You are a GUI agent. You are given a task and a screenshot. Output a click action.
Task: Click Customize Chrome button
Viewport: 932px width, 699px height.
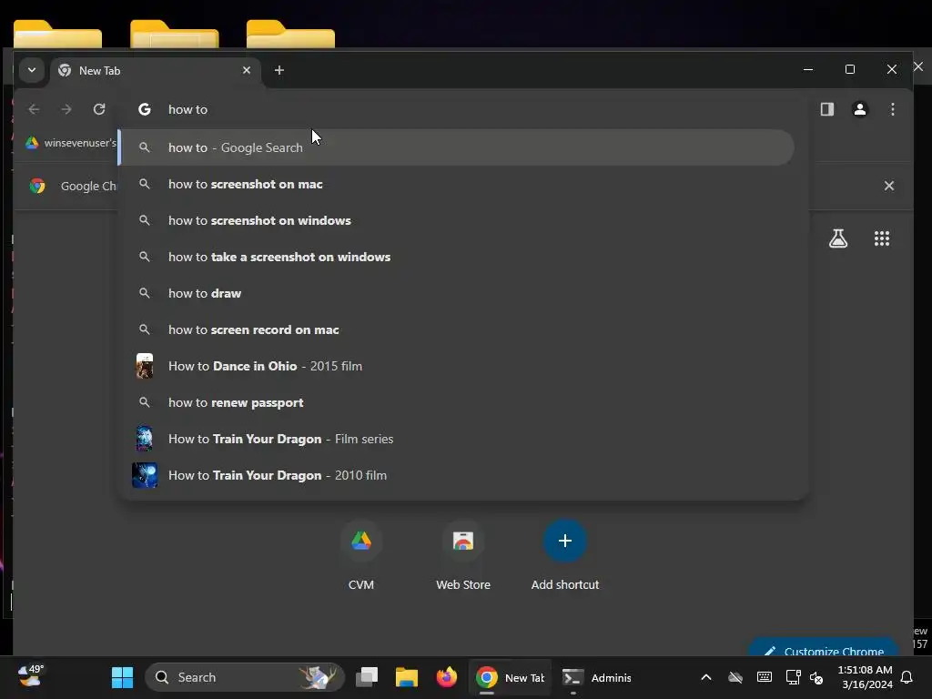[x=823, y=648]
